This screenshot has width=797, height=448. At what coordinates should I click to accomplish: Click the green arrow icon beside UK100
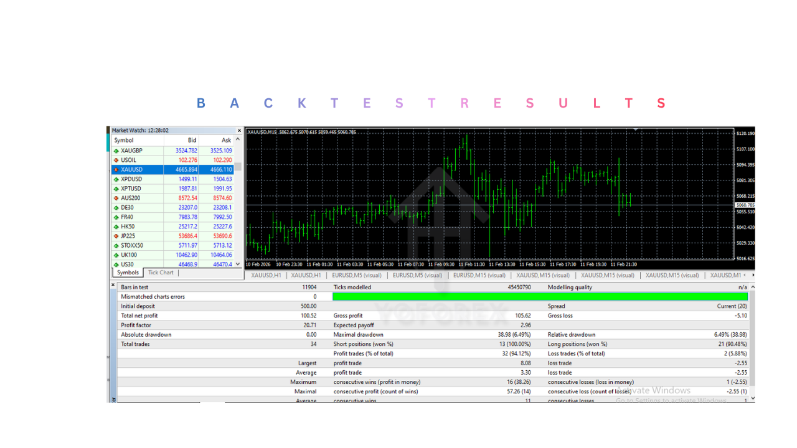coord(116,254)
